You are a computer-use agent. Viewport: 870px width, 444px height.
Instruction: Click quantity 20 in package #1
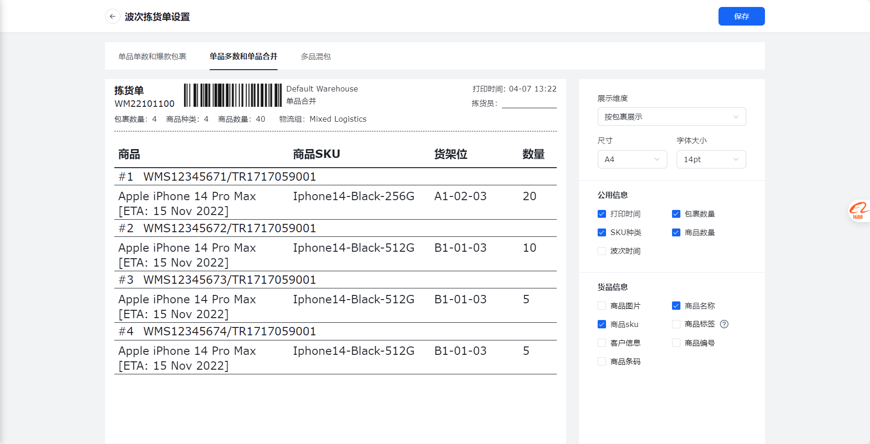[x=529, y=196]
